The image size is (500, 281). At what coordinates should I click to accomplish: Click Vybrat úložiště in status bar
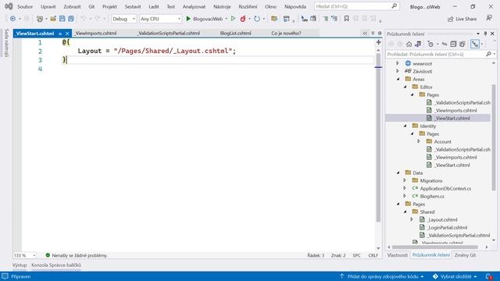coord(455,276)
